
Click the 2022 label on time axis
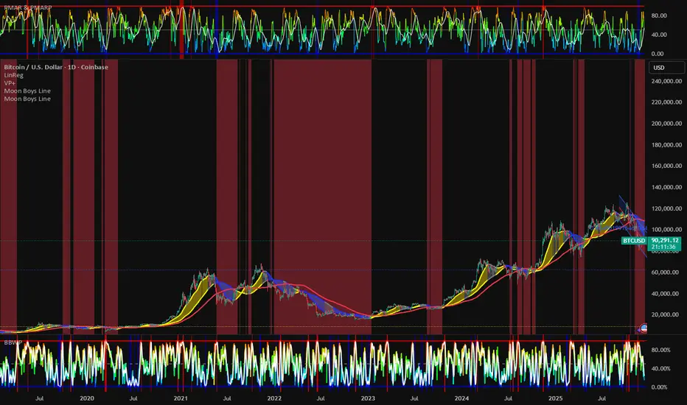[x=274, y=398]
